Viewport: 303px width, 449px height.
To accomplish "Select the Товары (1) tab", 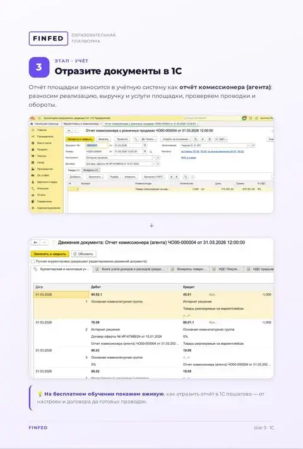I will click(73, 170).
